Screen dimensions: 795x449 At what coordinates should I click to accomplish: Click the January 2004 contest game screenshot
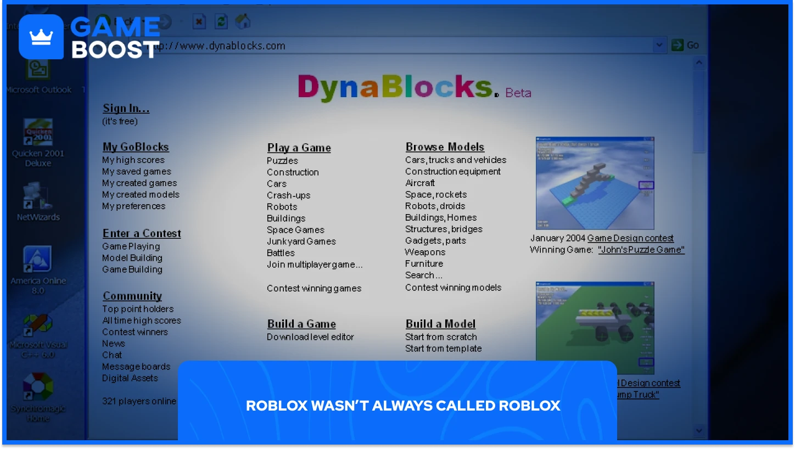tap(595, 183)
